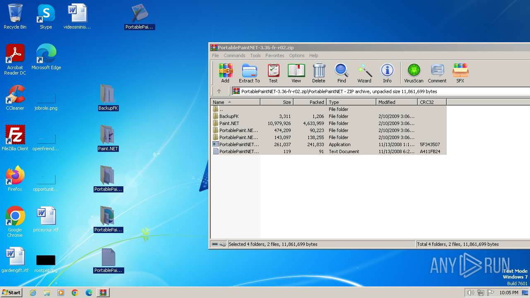530x298 pixels.
Task: Select the priceyour.rtf desktop file
Action: [46, 219]
